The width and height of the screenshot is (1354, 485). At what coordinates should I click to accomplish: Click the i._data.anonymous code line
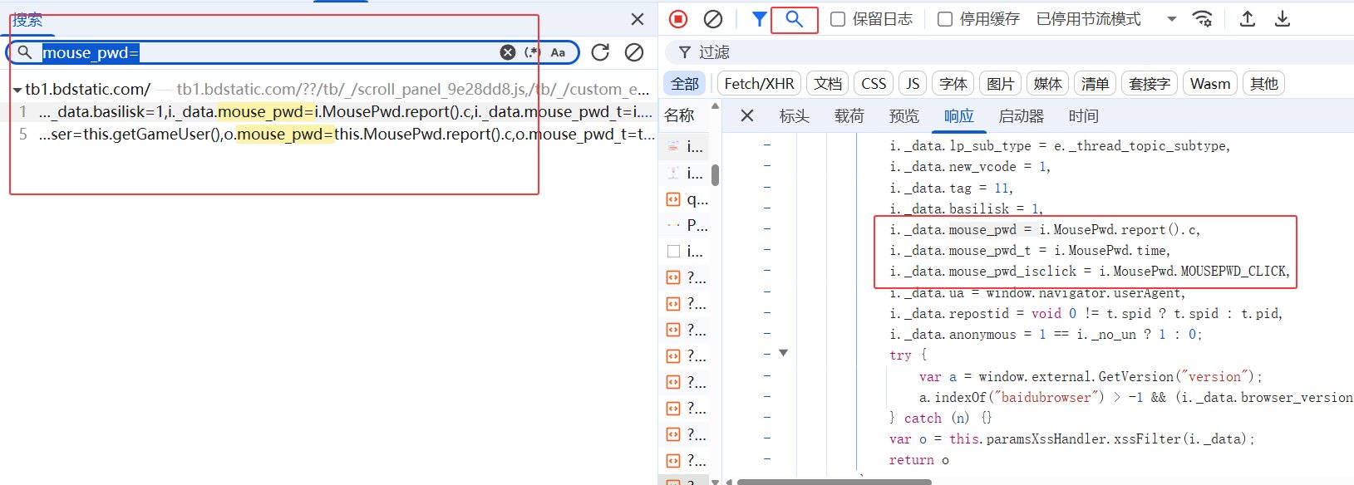coord(1046,335)
